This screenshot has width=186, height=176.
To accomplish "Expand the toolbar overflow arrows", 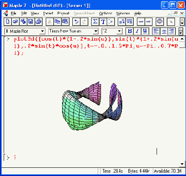I will coord(182,22).
